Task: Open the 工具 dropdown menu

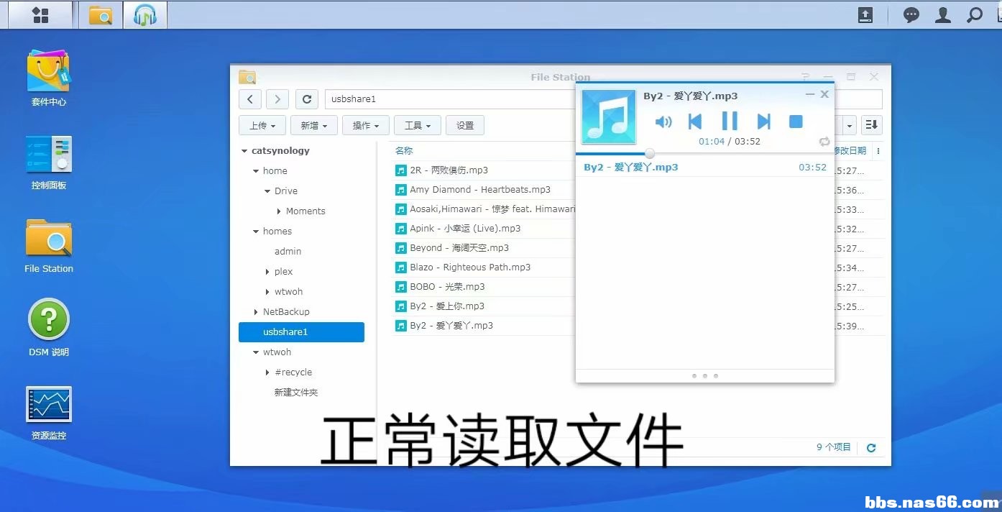Action: pyautogui.click(x=418, y=125)
